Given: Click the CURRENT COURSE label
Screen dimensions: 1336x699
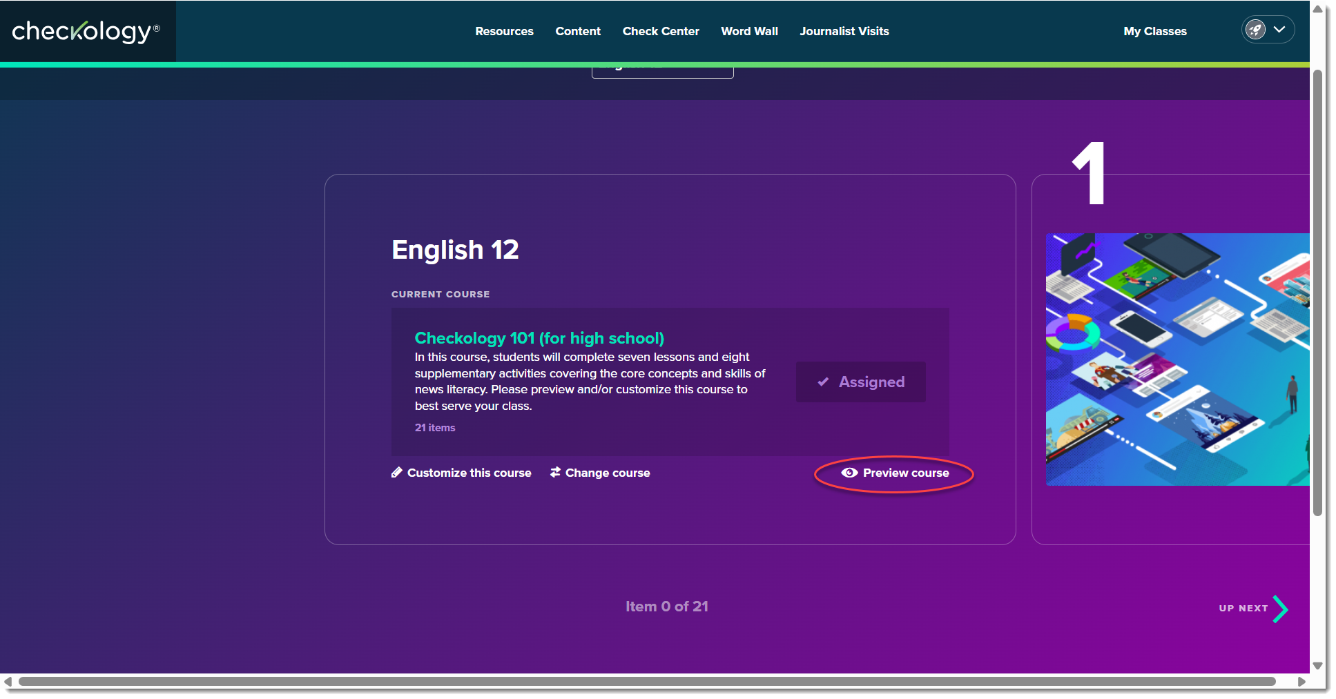Looking at the screenshot, I should [441, 294].
